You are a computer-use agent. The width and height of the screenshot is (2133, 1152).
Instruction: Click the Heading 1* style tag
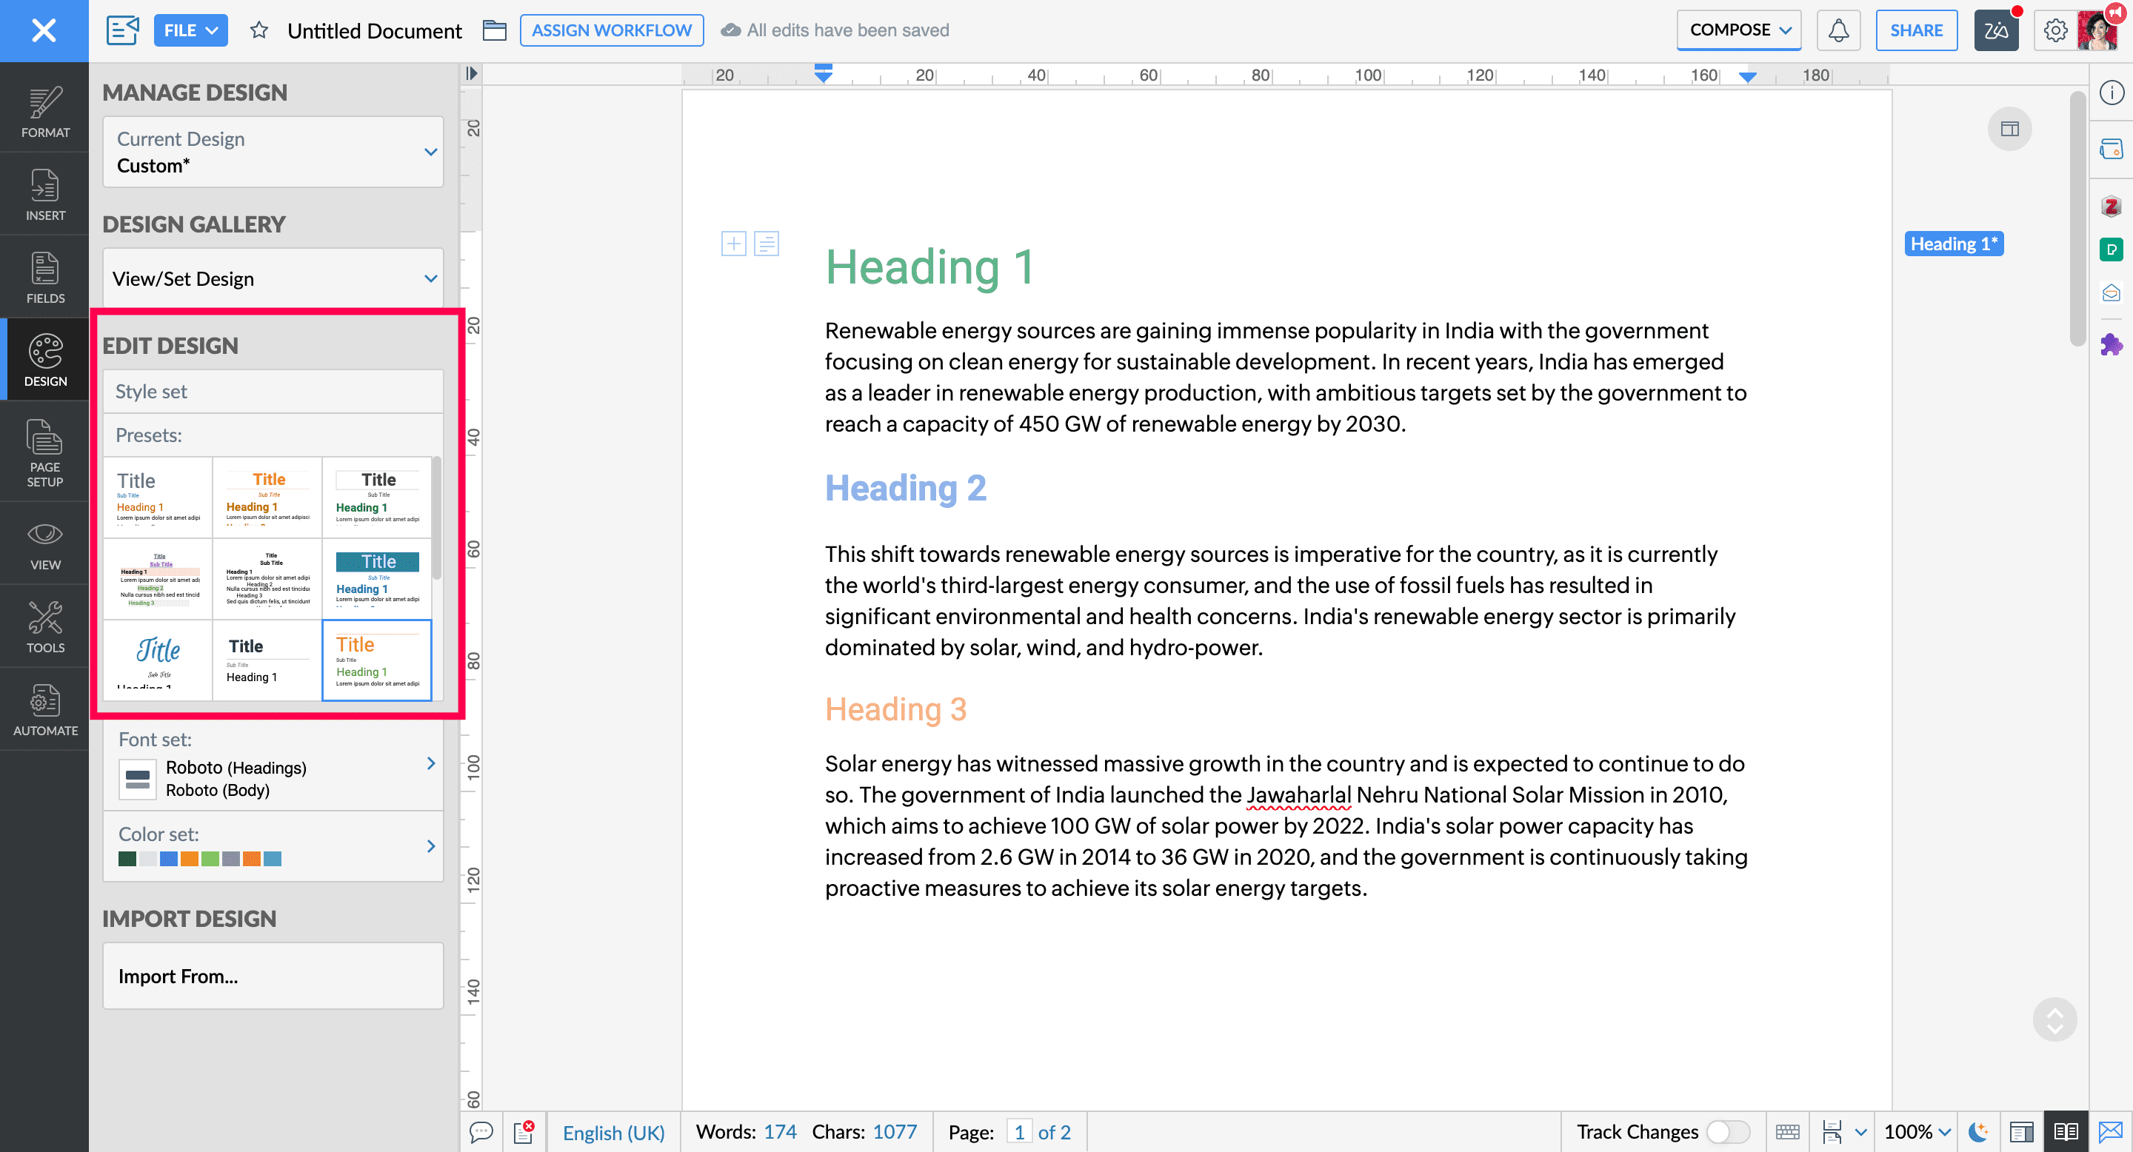[x=1953, y=244]
